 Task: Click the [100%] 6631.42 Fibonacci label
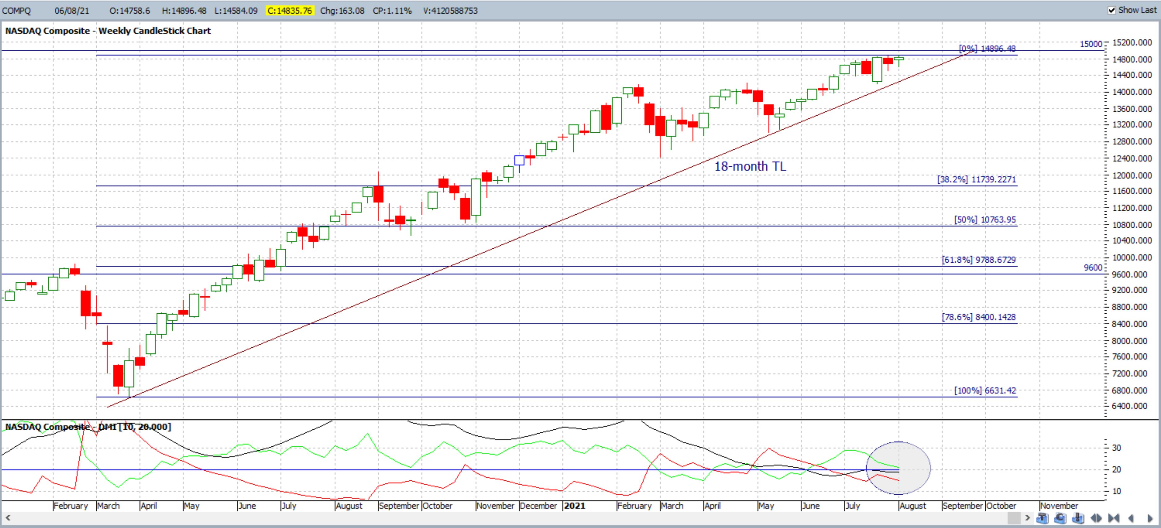[x=985, y=390]
